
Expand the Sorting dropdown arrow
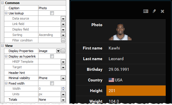63,35
